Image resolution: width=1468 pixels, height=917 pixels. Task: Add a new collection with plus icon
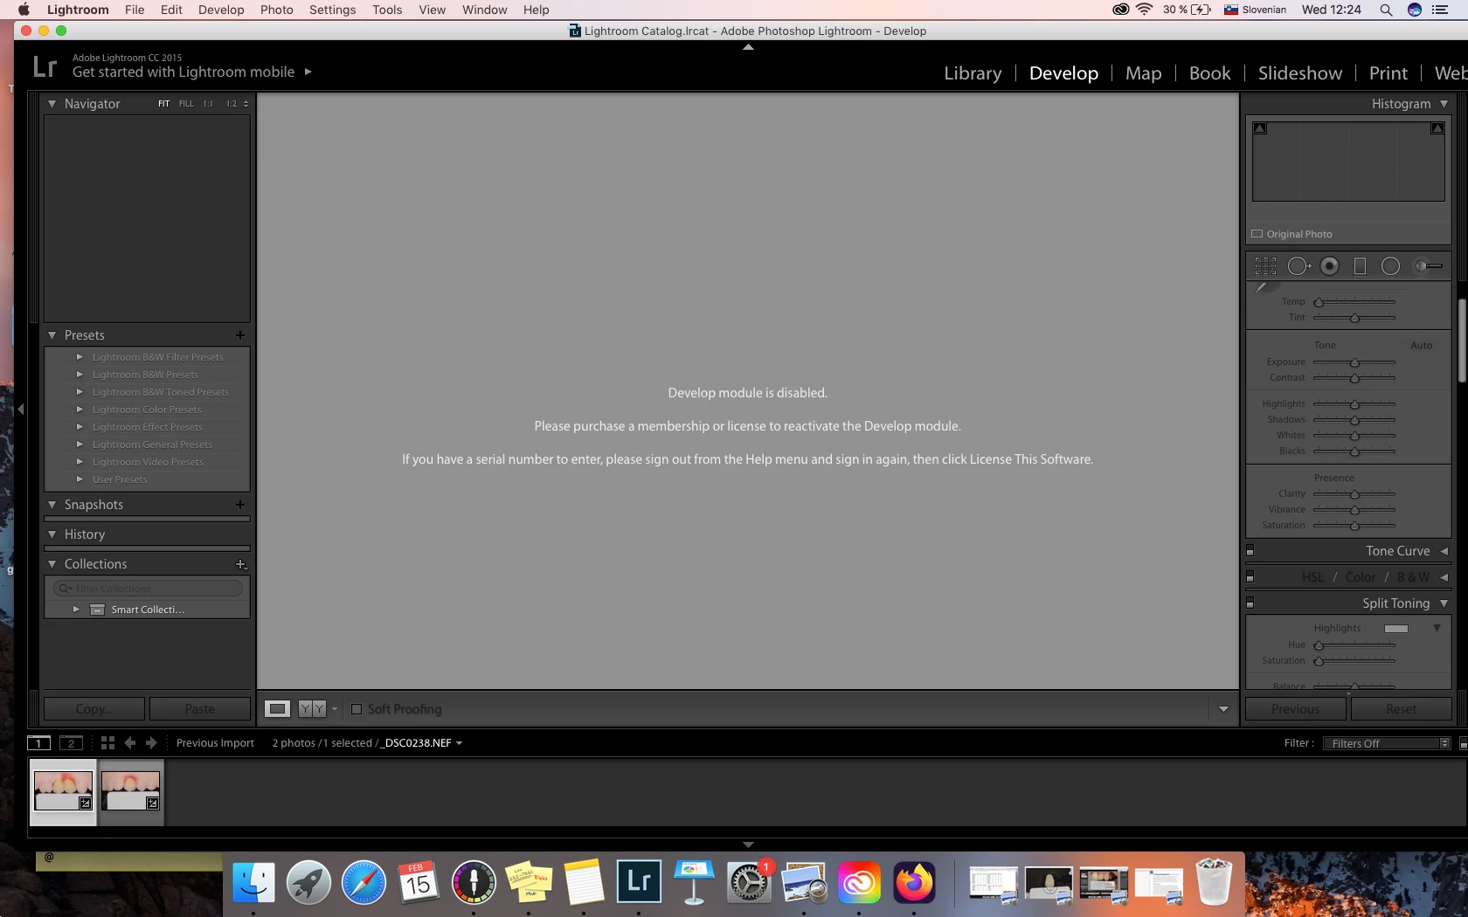(x=241, y=564)
